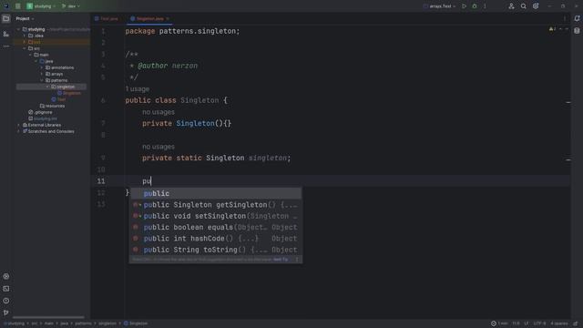583x328 pixels.
Task: Open the main hamburger menu
Action: click(x=17, y=6)
